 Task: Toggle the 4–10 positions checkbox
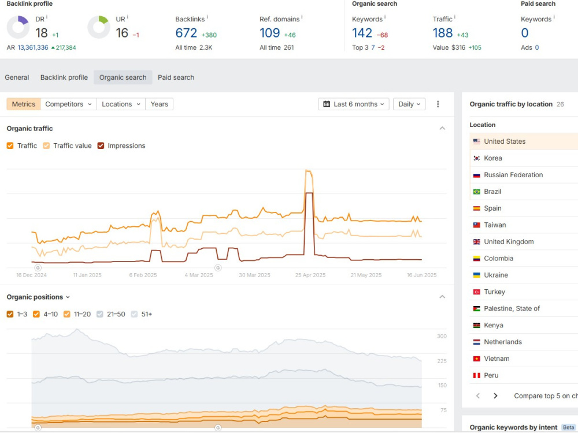pos(36,314)
